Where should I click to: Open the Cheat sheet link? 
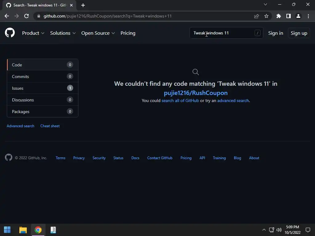(50, 126)
